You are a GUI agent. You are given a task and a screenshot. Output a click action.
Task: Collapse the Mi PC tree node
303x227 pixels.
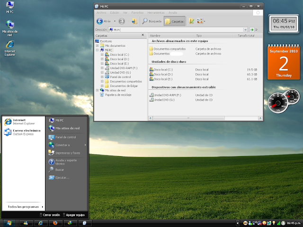(x=97, y=50)
